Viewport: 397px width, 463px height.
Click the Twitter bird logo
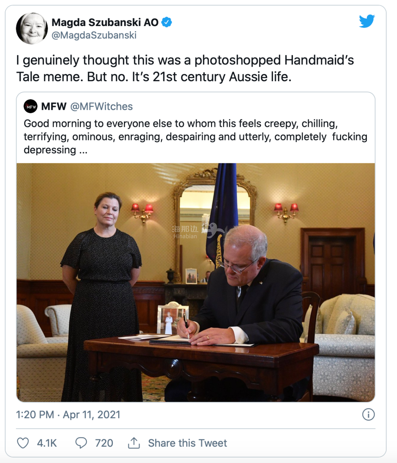366,21
